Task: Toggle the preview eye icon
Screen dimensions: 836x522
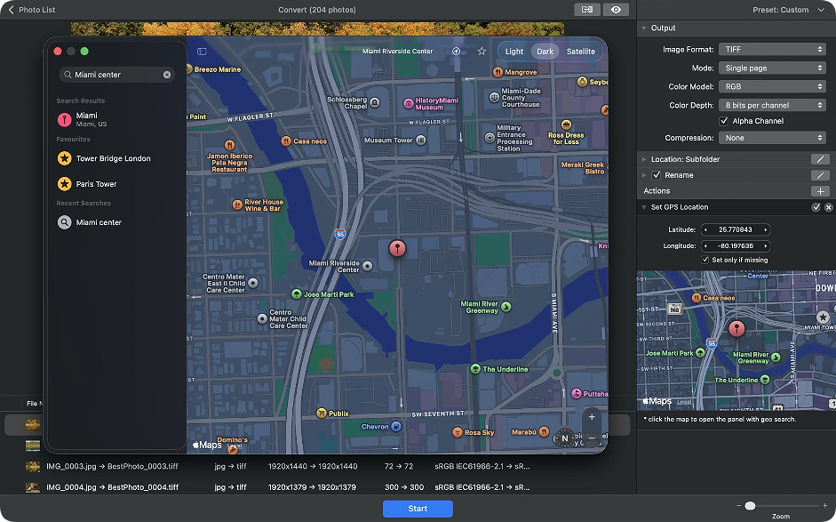Action: pyautogui.click(x=616, y=10)
